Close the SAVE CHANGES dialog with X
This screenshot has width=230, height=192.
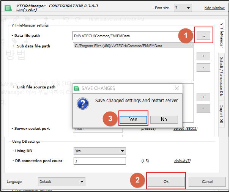[x=177, y=88]
